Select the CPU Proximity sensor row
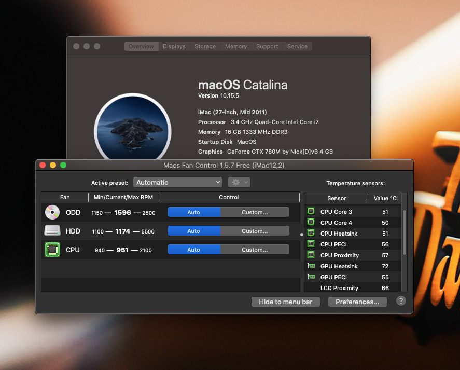Image resolution: width=460 pixels, height=370 pixels. 353,255
